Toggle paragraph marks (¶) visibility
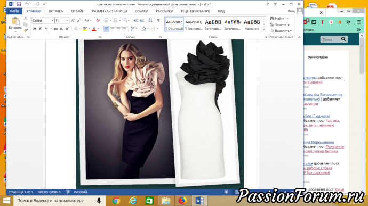Screen dimensions: 368x206 (158, 21)
